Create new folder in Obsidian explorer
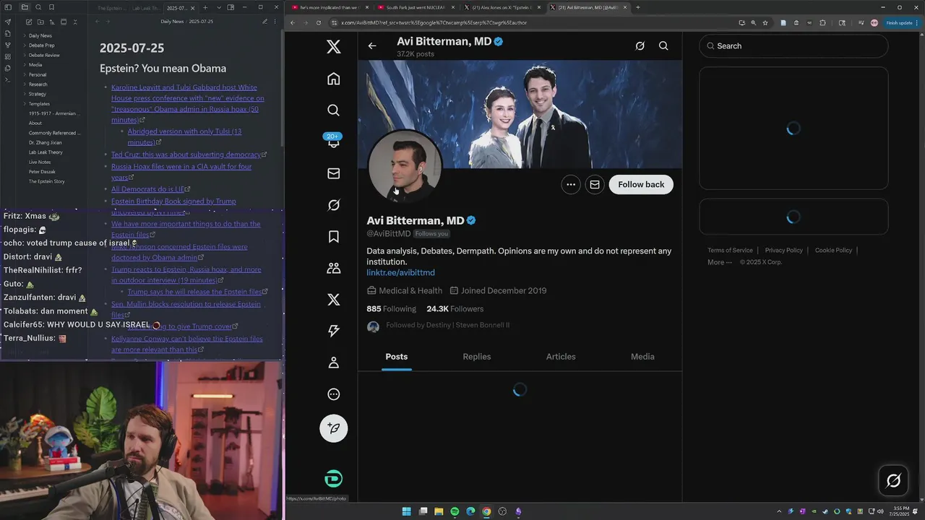The image size is (925, 520). pos(40,22)
